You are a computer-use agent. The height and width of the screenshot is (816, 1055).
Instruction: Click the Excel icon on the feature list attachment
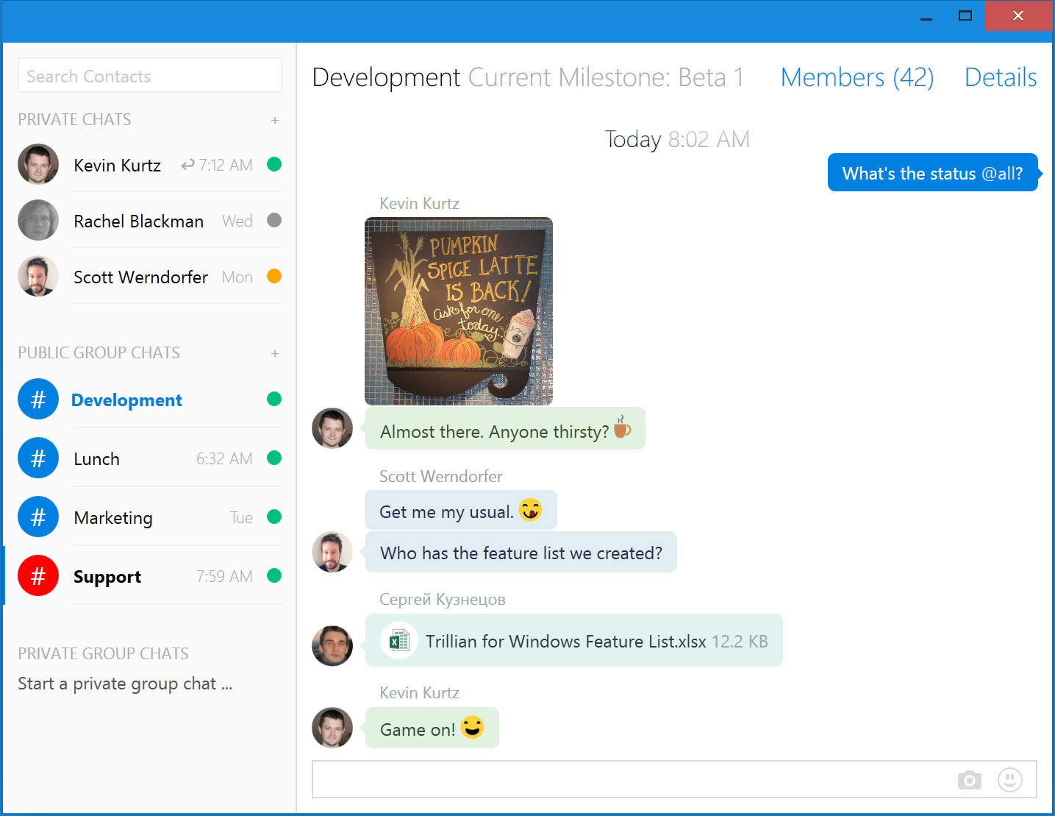click(398, 641)
